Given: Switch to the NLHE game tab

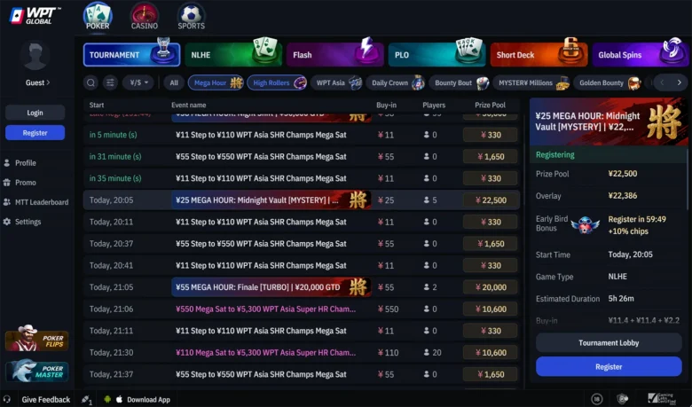Looking at the screenshot, I should 233,54.
